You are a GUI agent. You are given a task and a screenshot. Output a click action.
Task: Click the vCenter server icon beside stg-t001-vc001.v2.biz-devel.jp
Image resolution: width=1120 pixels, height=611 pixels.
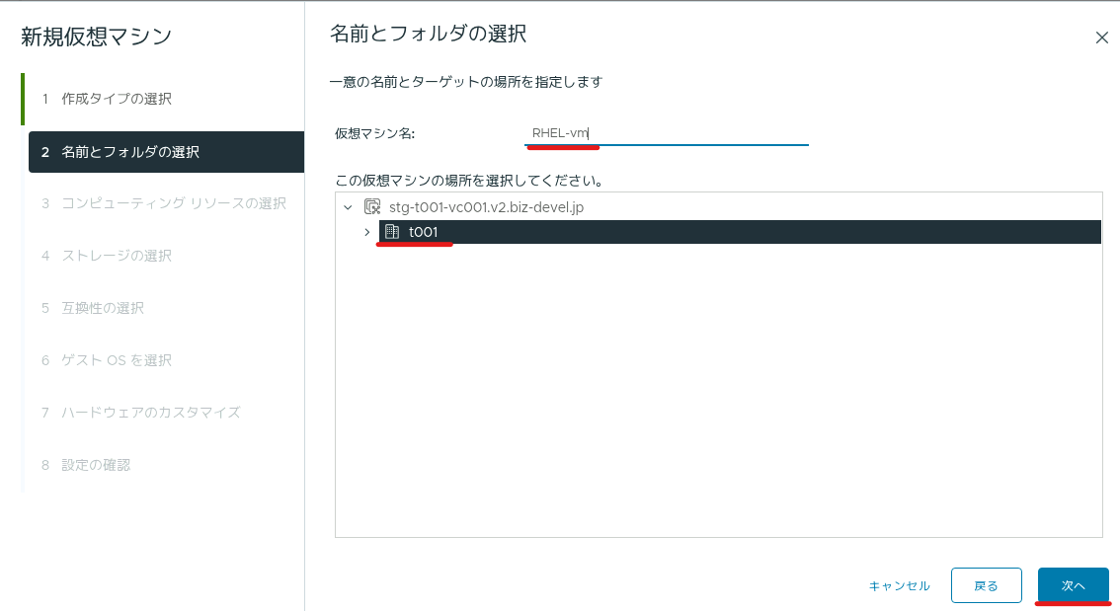pyautogui.click(x=372, y=207)
